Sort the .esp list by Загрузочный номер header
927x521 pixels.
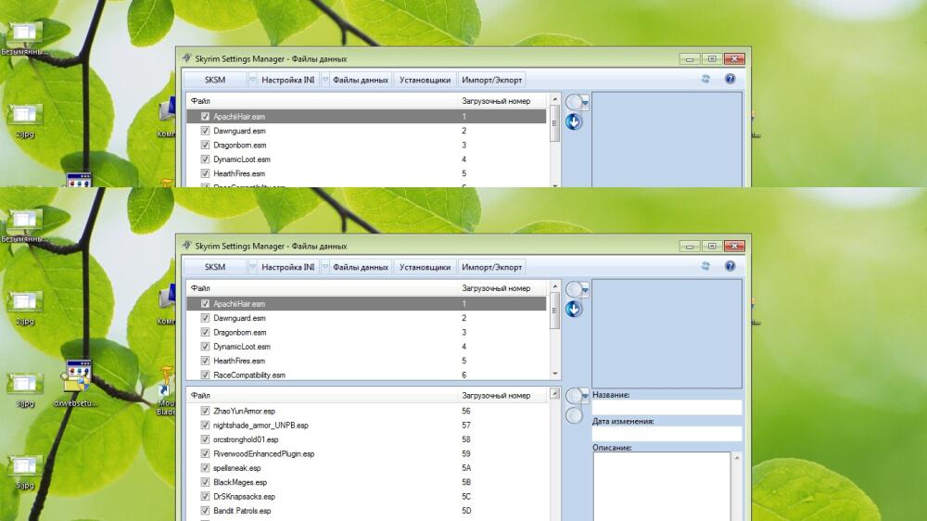pos(503,395)
